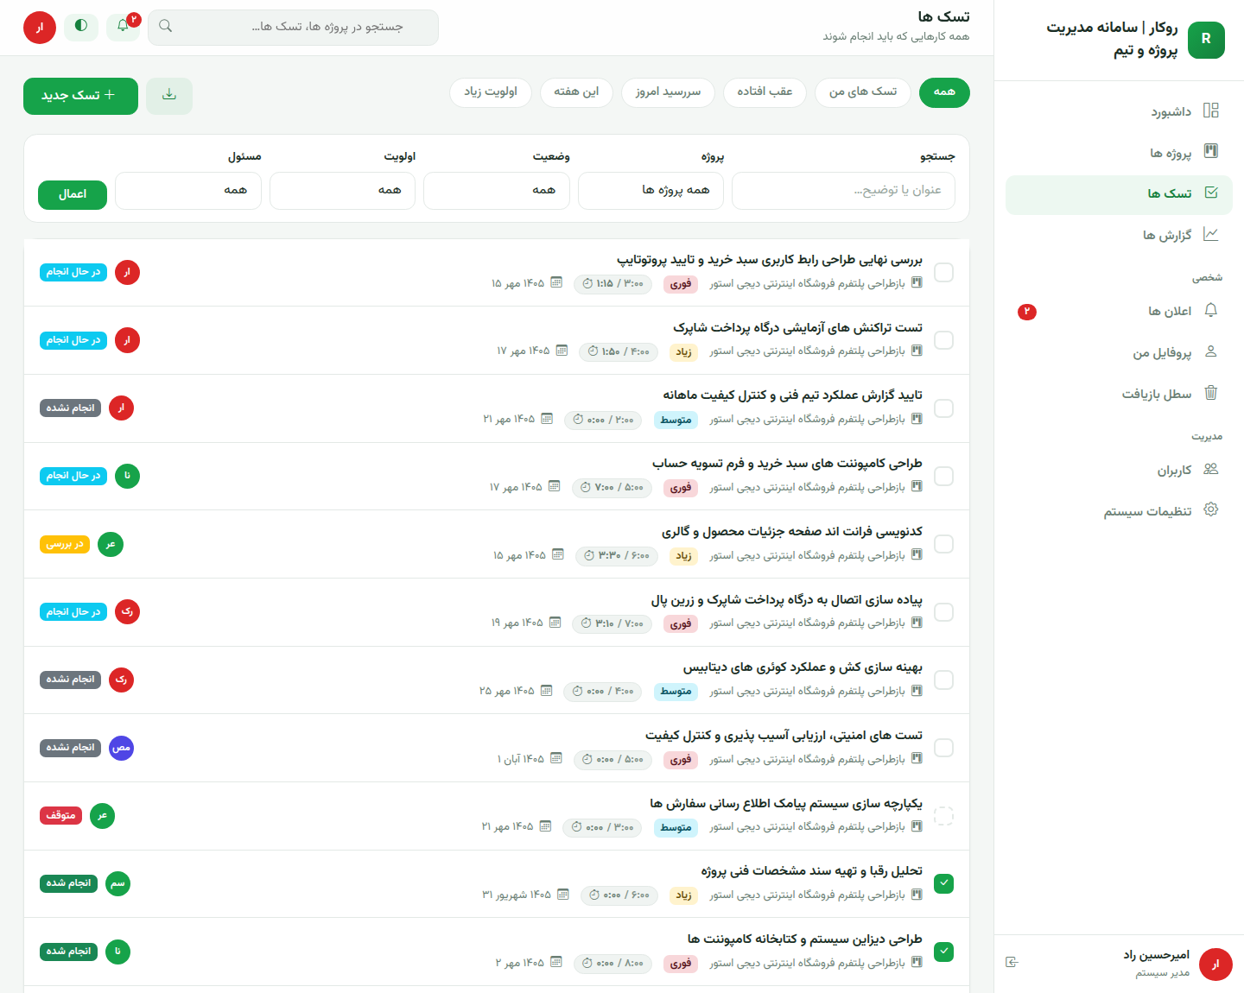Viewport: 1244px width, 993px height.
Task: Show all tasks with همه tab
Action: (x=944, y=92)
